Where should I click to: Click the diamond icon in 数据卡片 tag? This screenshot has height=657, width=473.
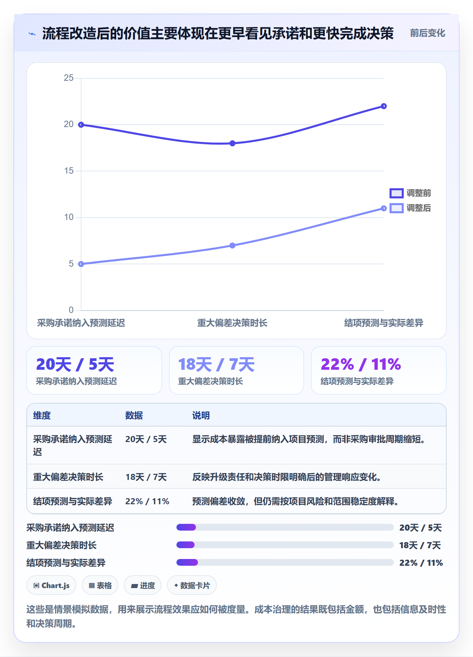pos(176,585)
